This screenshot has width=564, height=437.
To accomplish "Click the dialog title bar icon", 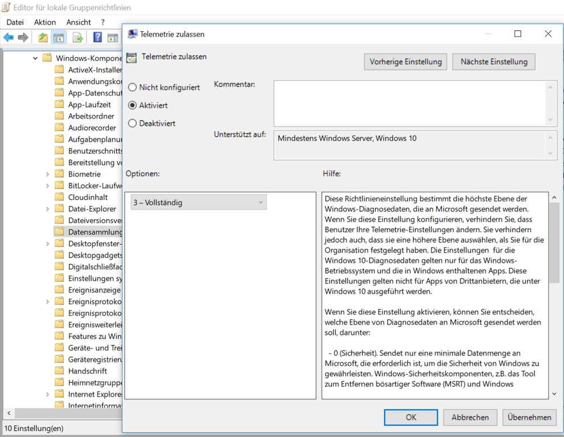I will click(132, 34).
